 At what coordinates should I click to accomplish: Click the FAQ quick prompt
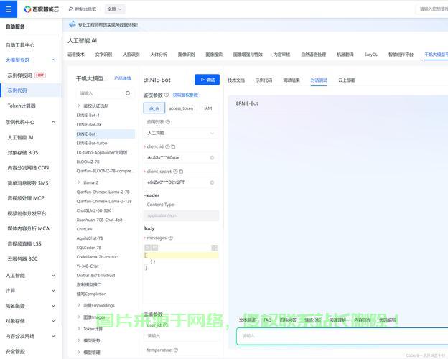click(267, 320)
